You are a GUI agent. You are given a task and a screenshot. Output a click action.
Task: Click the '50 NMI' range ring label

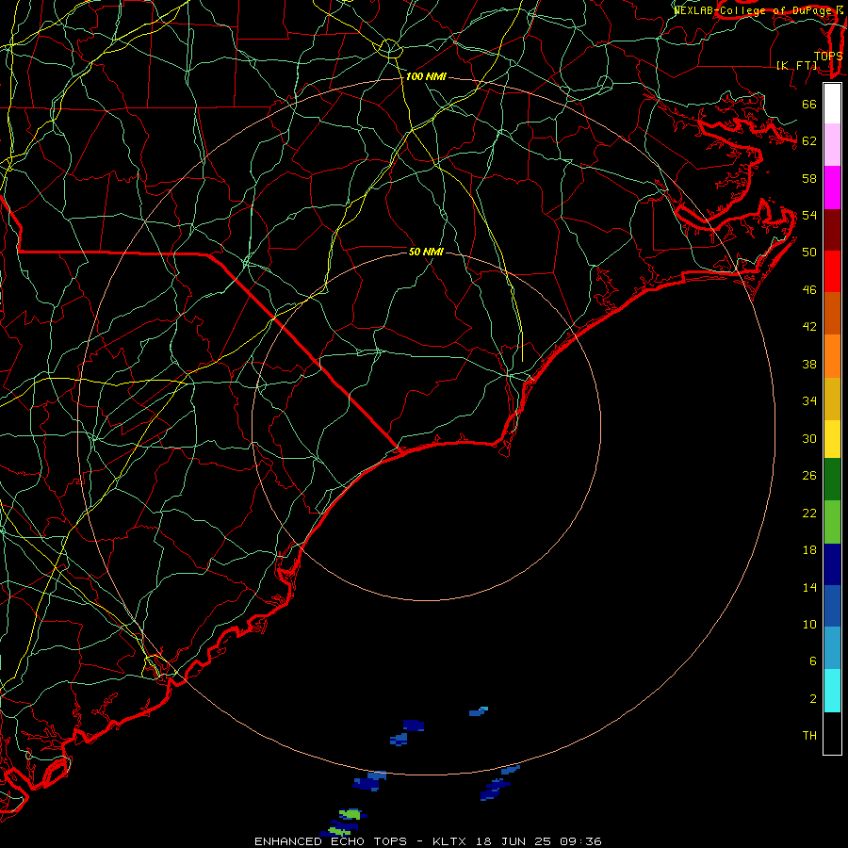coord(426,252)
